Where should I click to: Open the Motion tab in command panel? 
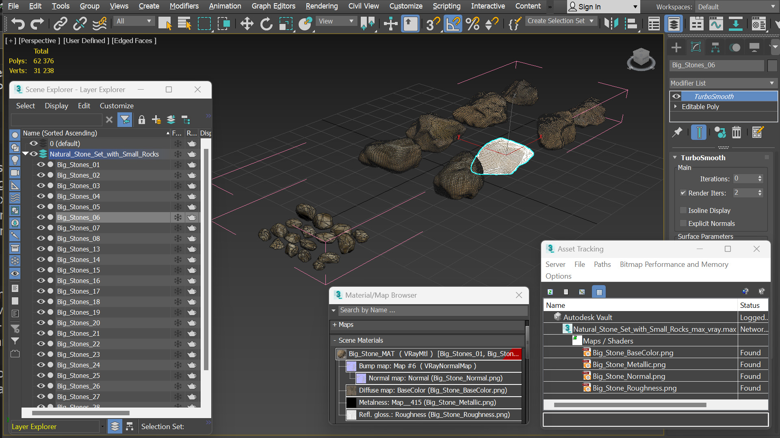coord(735,47)
